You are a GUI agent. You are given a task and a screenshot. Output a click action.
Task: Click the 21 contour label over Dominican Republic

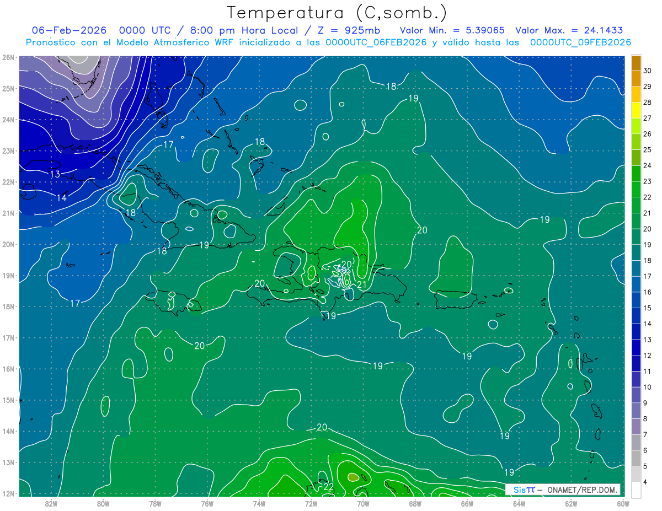362,285
